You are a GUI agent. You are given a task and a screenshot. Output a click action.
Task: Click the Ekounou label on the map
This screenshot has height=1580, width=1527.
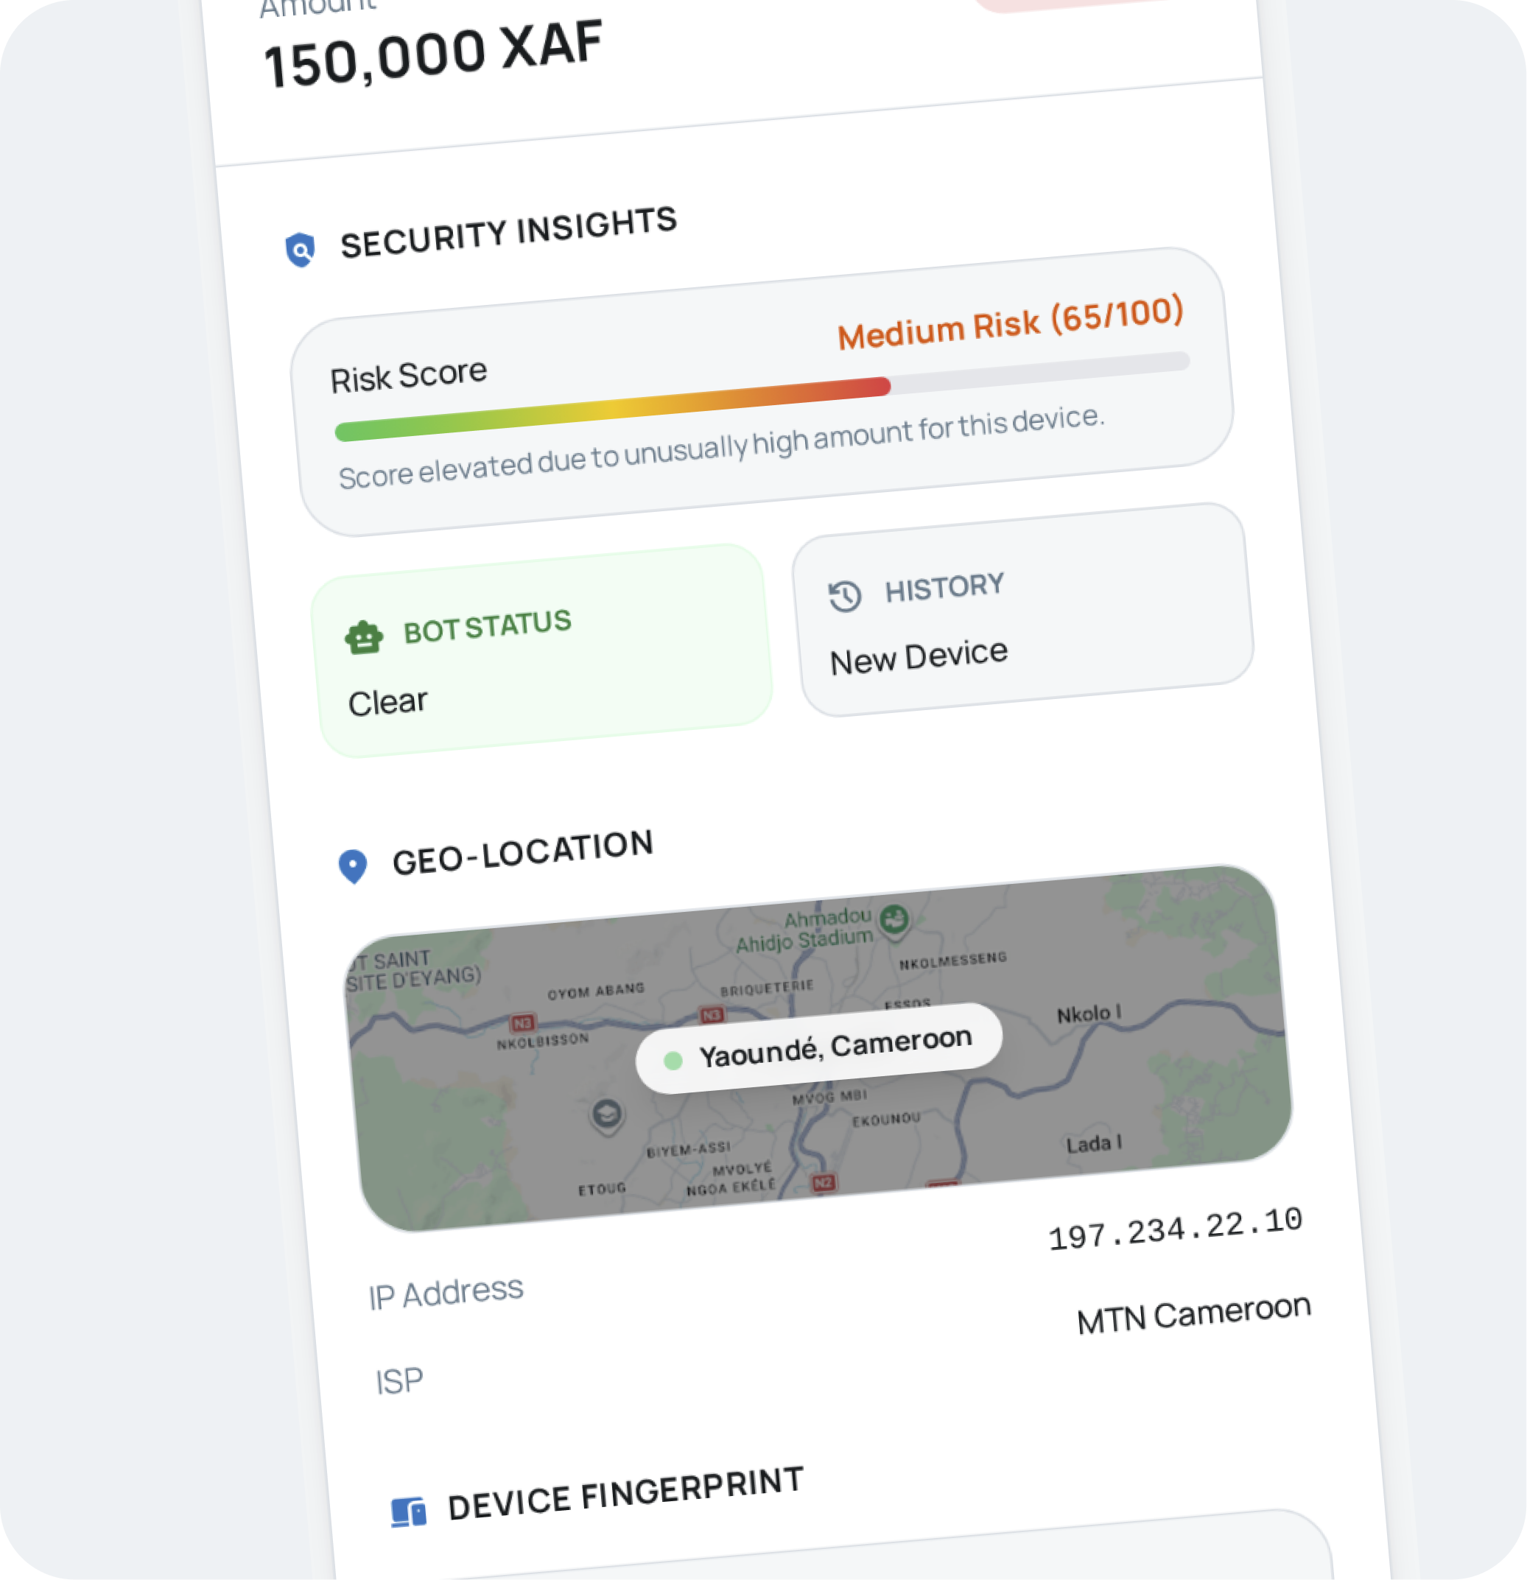887,1120
